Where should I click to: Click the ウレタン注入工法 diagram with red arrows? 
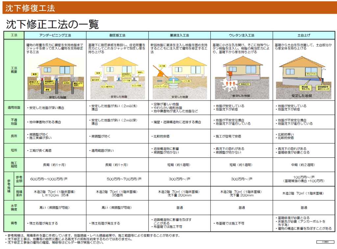(241, 78)
